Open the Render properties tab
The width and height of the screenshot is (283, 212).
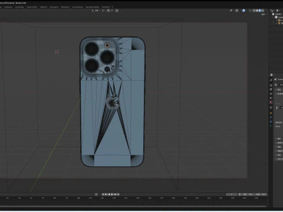click(x=271, y=85)
